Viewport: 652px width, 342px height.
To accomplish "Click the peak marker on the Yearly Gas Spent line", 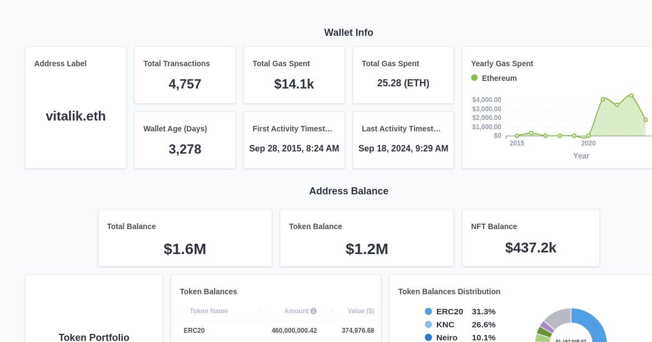I will [631, 95].
